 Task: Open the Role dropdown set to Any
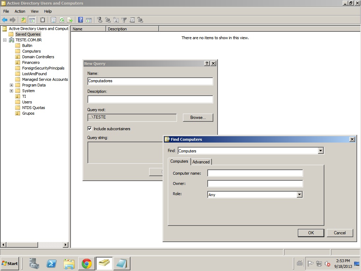tap(299, 194)
